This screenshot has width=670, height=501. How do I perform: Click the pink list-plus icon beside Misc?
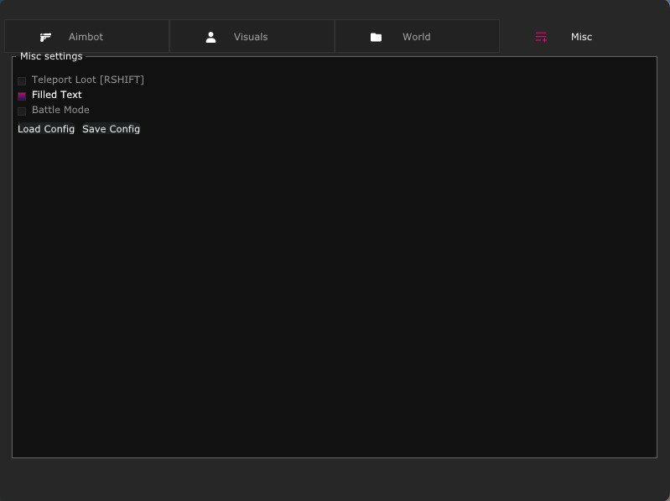click(x=541, y=37)
